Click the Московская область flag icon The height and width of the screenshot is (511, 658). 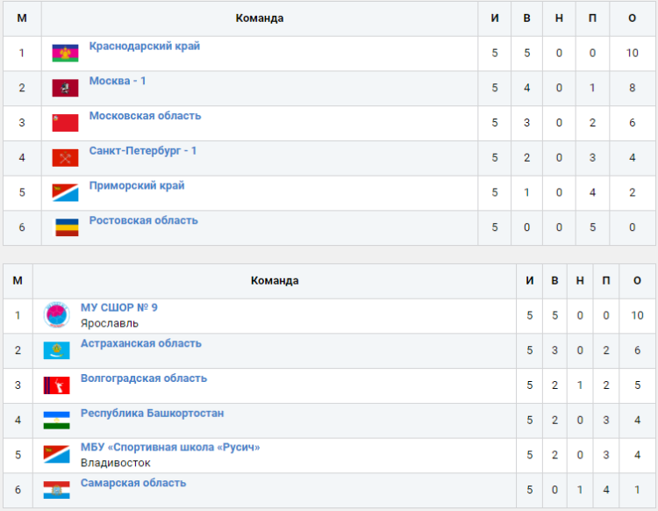pyautogui.click(x=66, y=123)
